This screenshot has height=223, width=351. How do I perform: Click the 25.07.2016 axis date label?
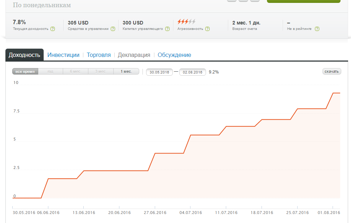(298, 213)
